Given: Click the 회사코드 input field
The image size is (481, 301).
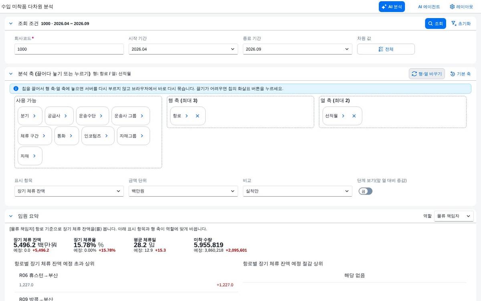Looking at the screenshot, I should coord(69,49).
